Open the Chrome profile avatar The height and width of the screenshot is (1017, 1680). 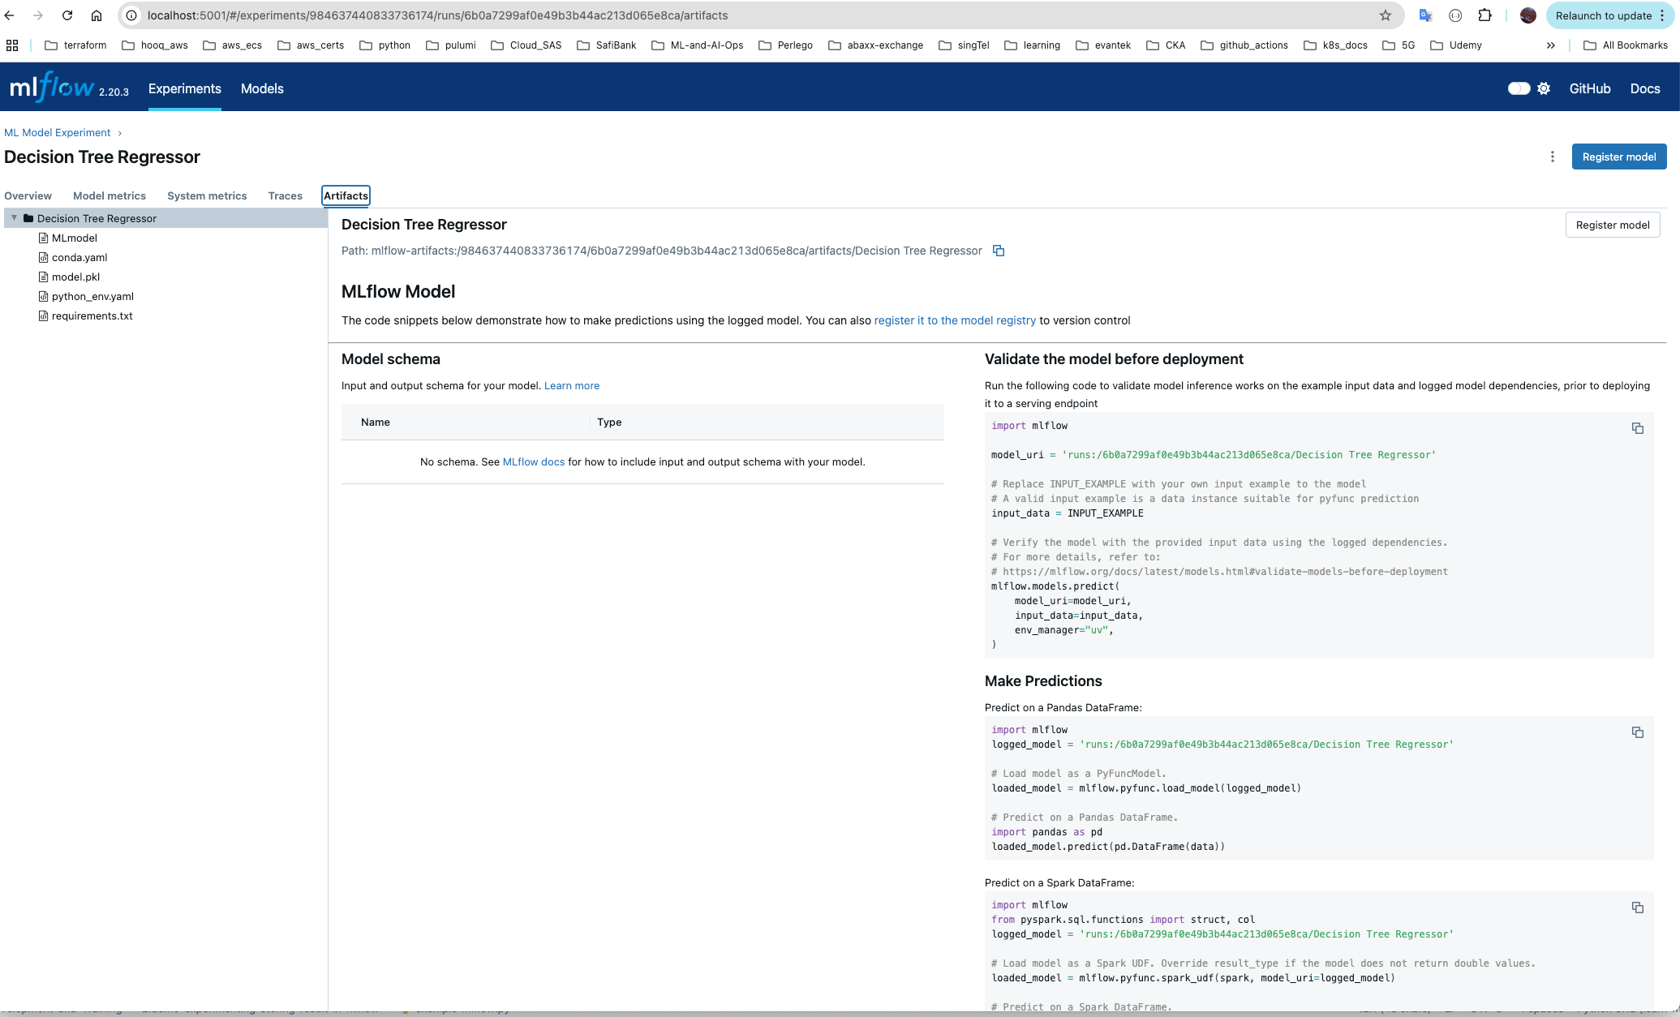click(x=1527, y=15)
